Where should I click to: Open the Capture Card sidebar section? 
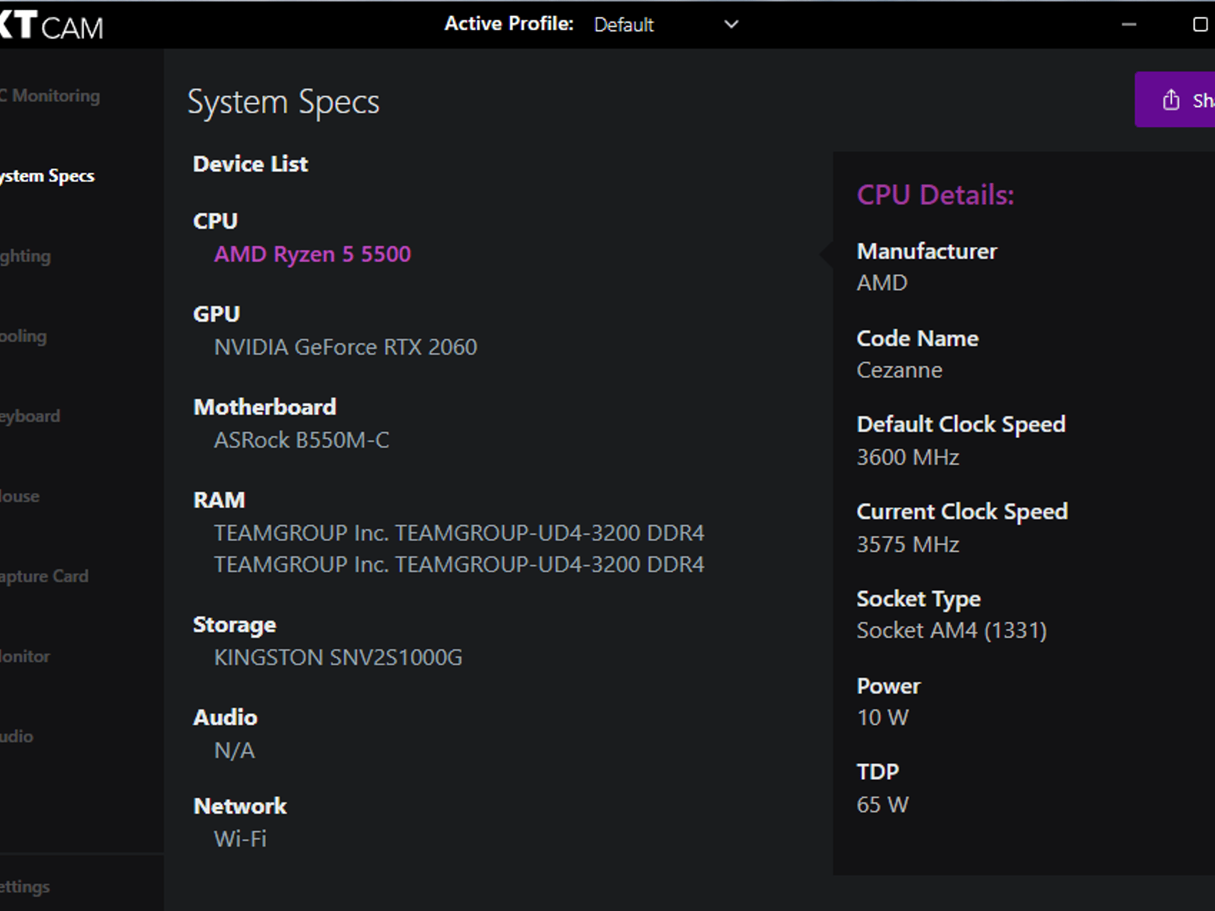pos(44,576)
